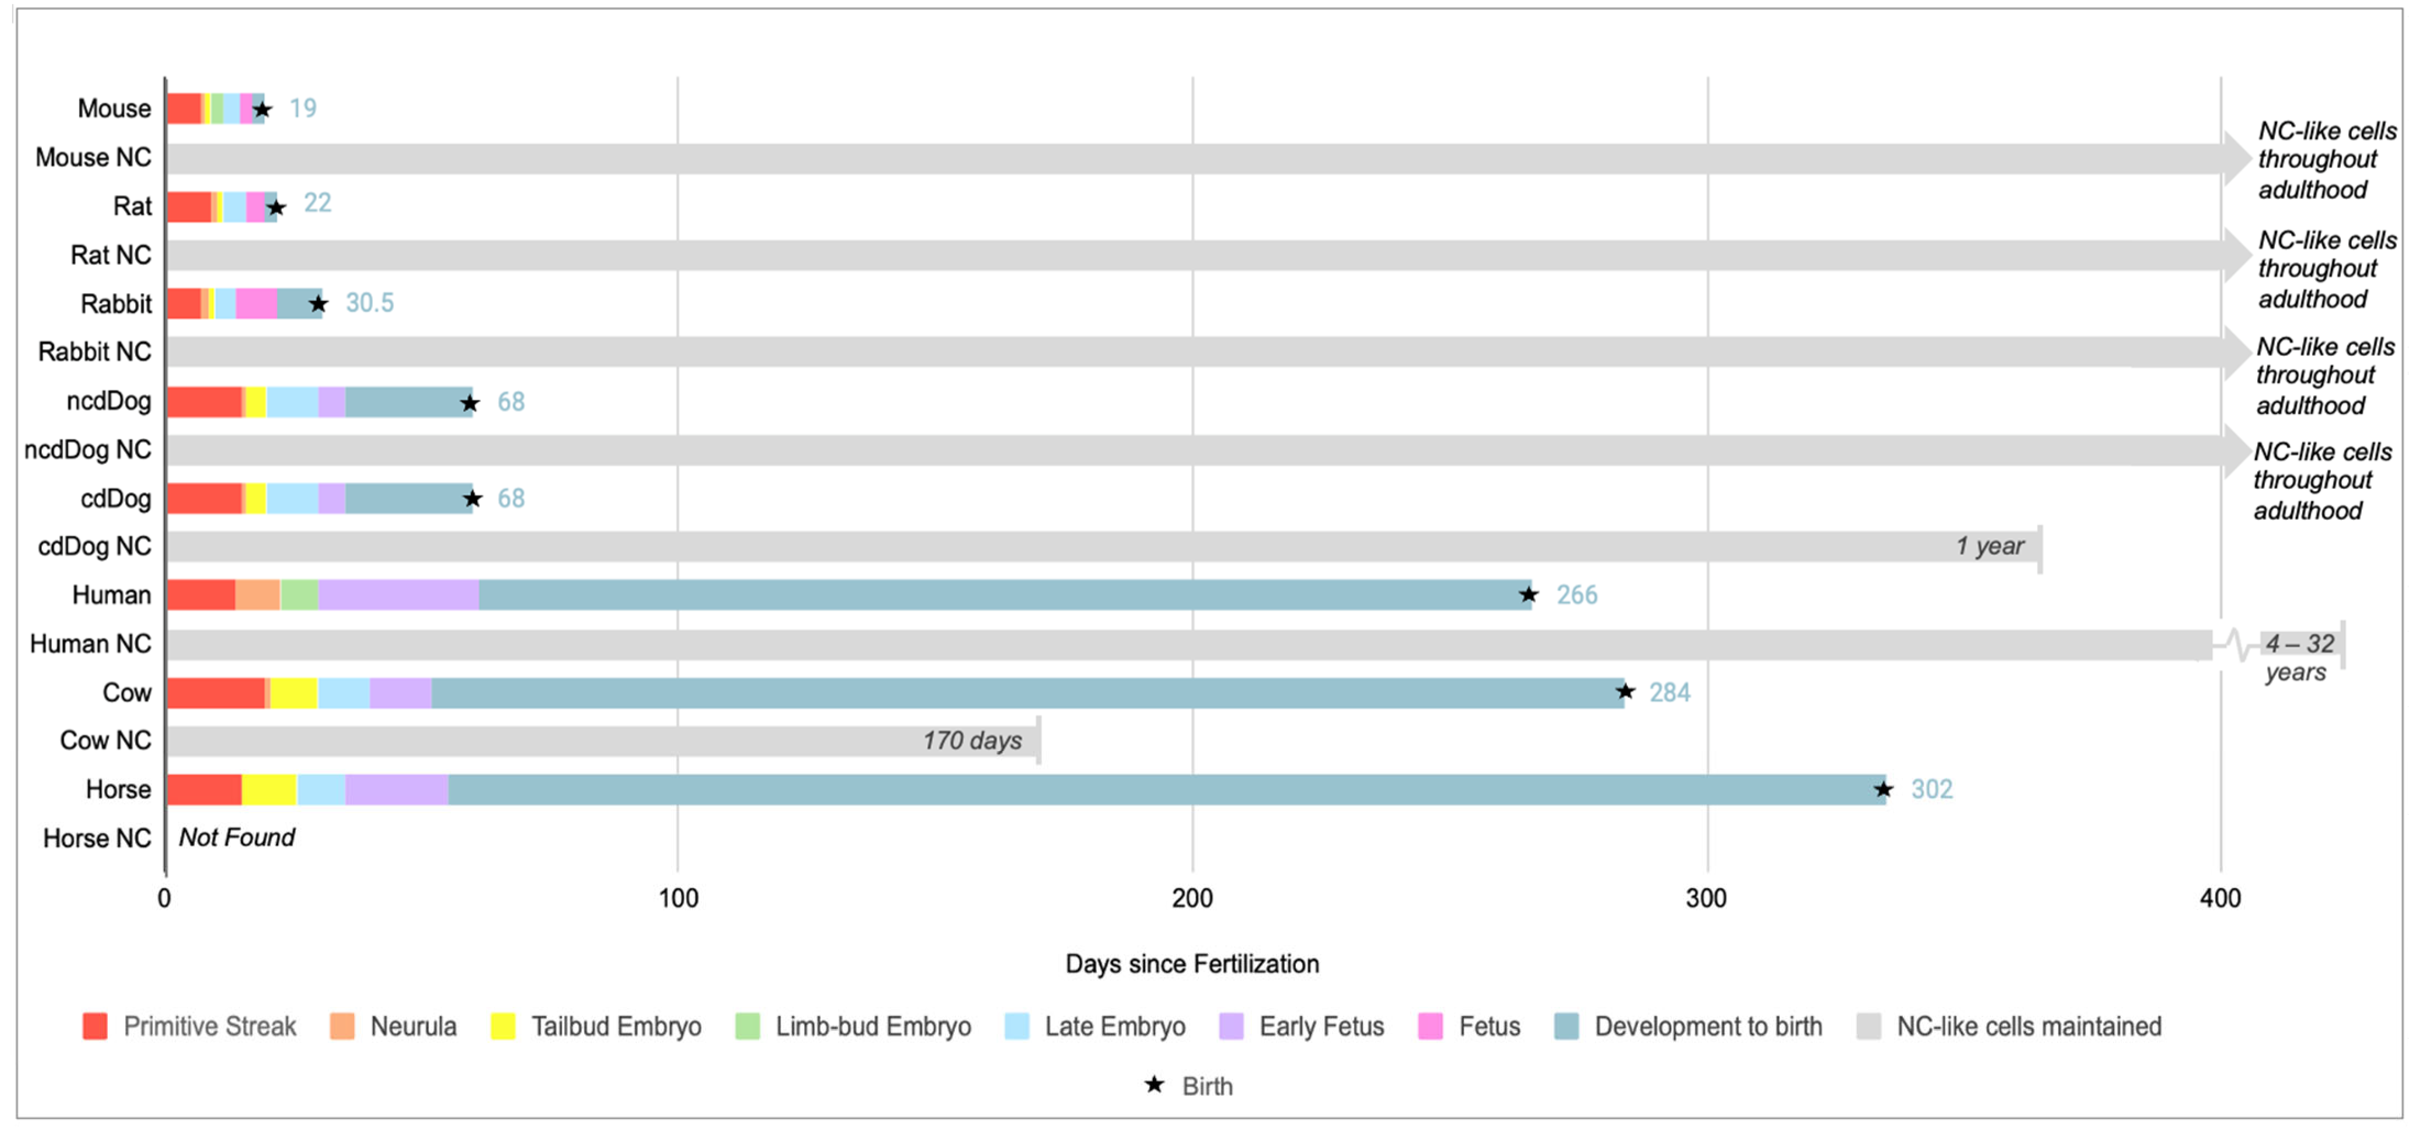This screenshot has width=2415, height=1146.
Task: Click the Tailbud Embryo yellow legend swatch
Action: 503,1026
